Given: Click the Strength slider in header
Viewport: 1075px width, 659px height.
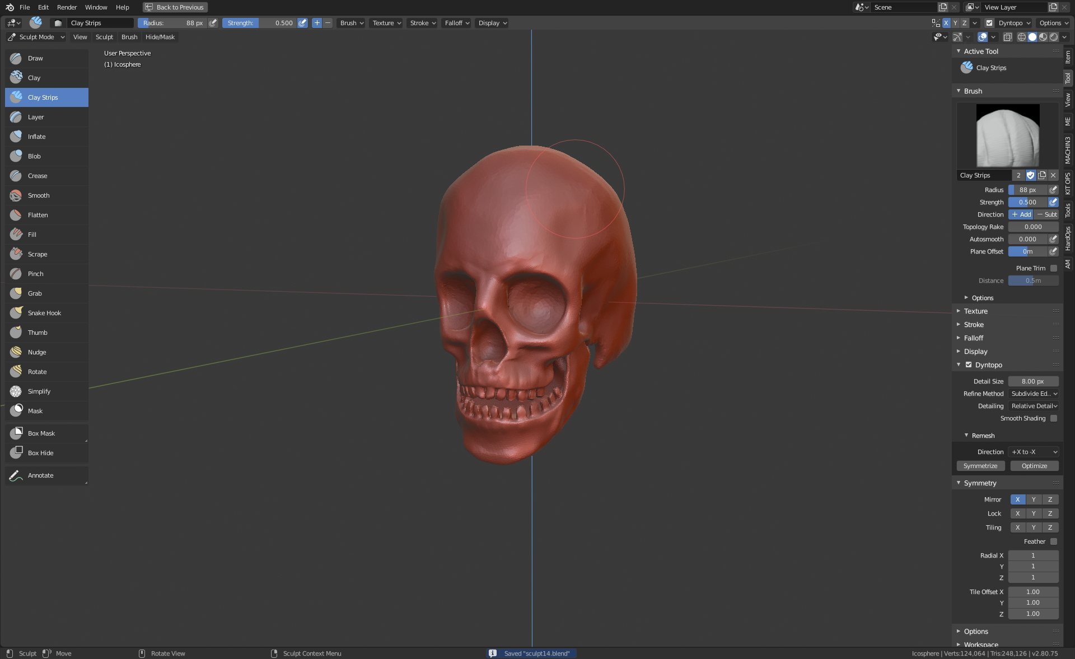Looking at the screenshot, I should [x=259, y=23].
